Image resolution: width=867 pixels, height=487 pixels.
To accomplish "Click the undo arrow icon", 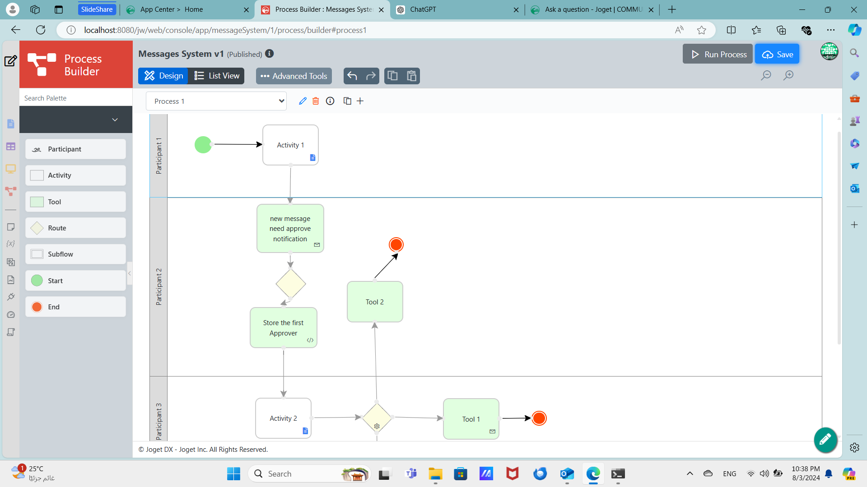I will (x=352, y=76).
